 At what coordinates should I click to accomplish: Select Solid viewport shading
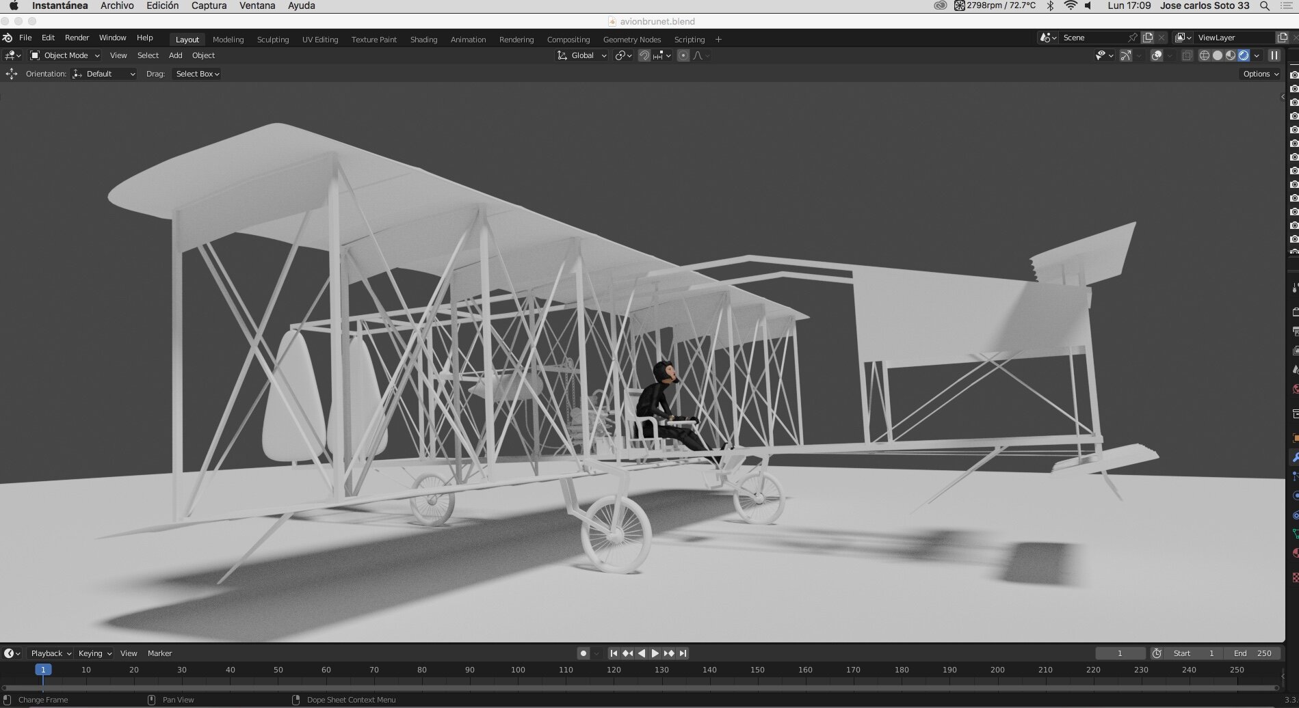[1218, 55]
